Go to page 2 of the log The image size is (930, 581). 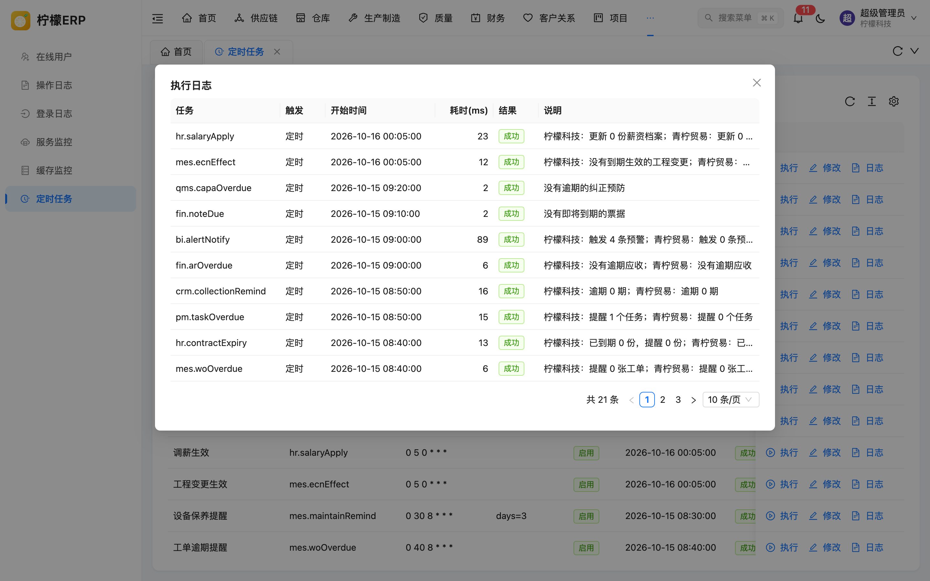coord(663,400)
